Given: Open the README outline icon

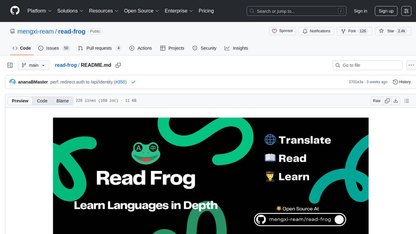Looking at the screenshot, I should click(x=407, y=101).
